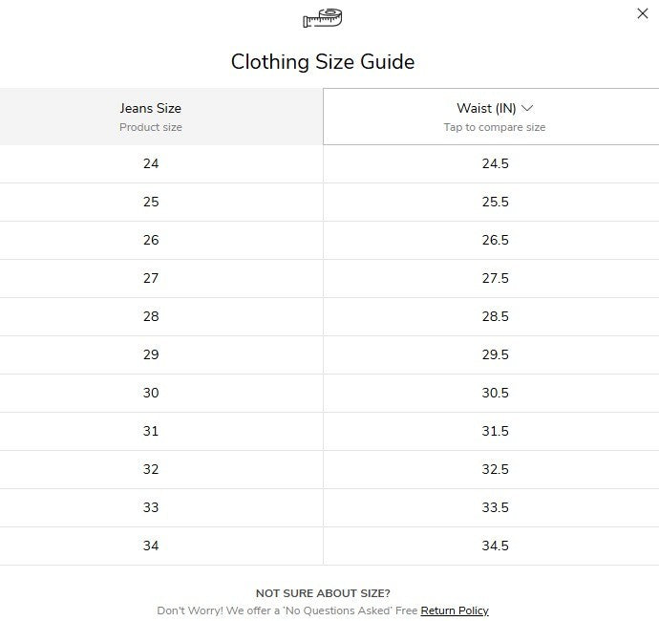Expand the Waist (IN) unit dropdown
659x621 pixels.
(x=495, y=108)
